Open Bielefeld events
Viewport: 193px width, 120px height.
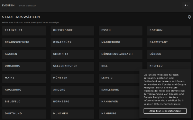point(24,102)
